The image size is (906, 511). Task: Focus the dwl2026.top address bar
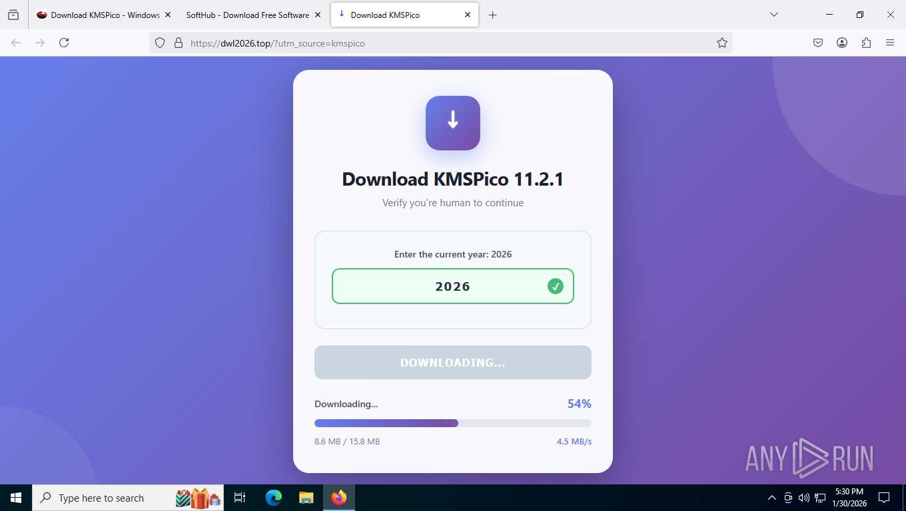440,43
